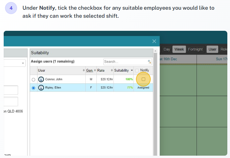Click the name Connor, John

point(54,79)
